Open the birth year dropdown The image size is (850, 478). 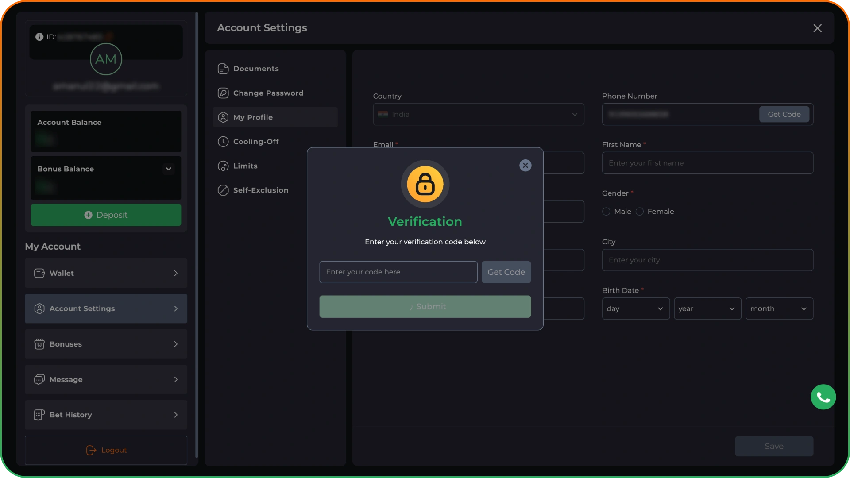[x=707, y=308]
